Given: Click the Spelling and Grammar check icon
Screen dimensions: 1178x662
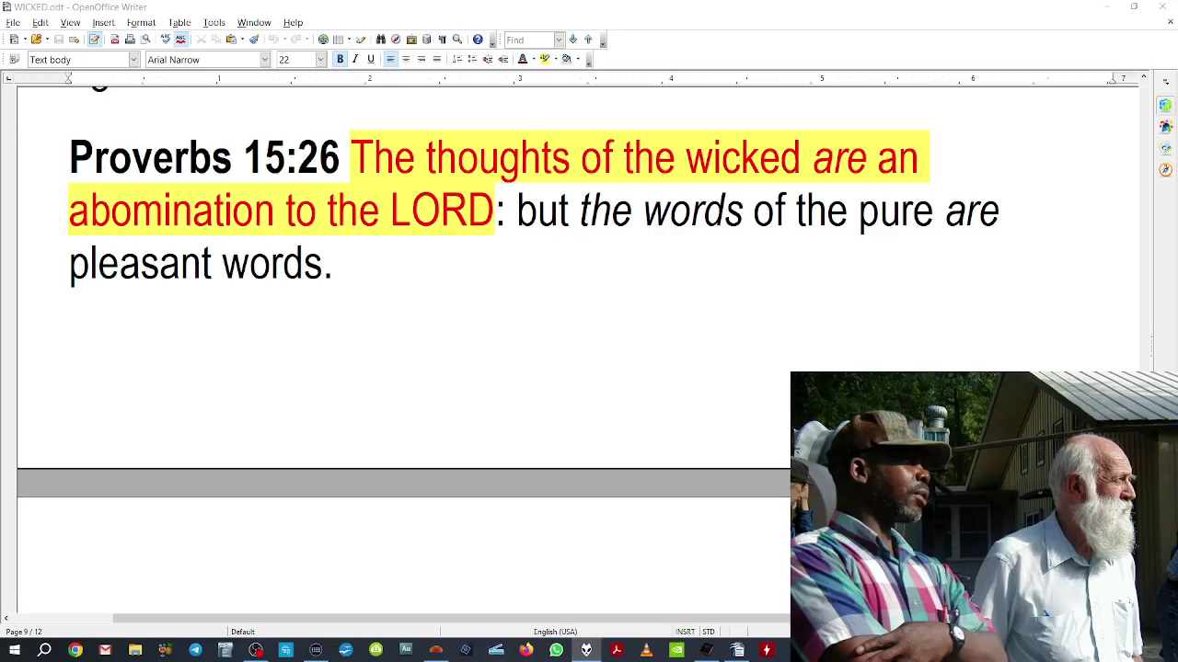Looking at the screenshot, I should (166, 40).
